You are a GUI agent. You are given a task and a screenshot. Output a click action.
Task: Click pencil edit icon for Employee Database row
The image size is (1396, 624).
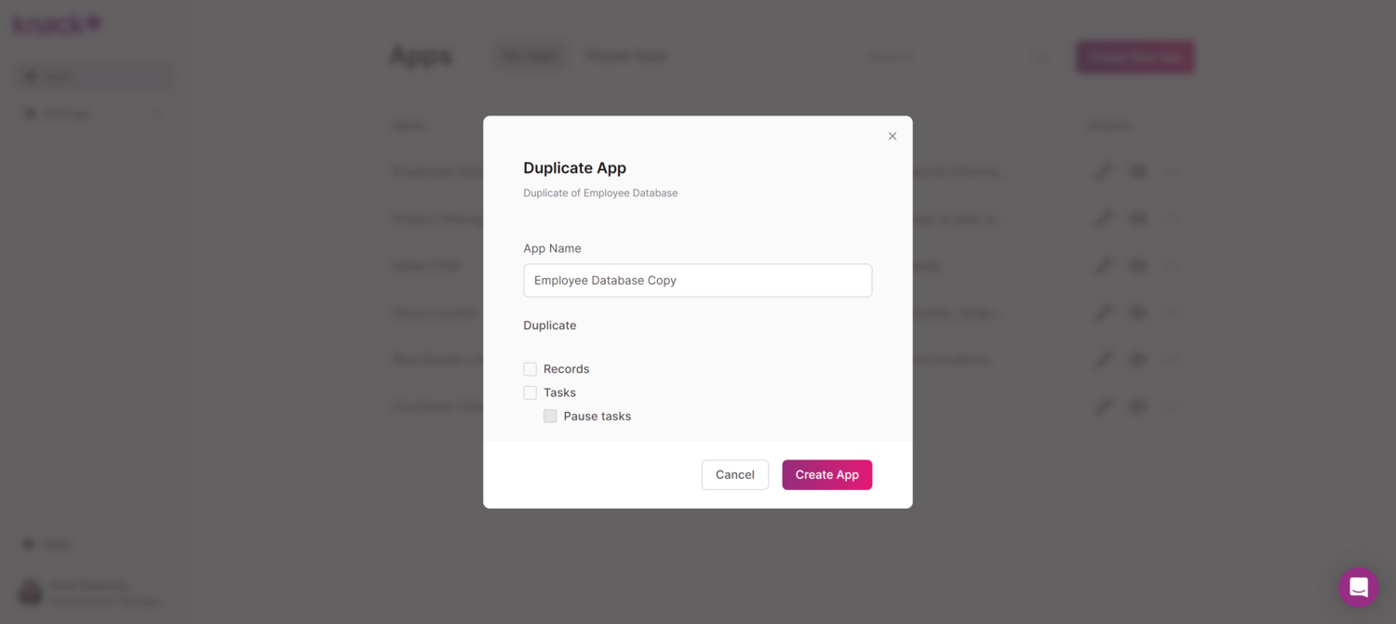[x=1104, y=171]
